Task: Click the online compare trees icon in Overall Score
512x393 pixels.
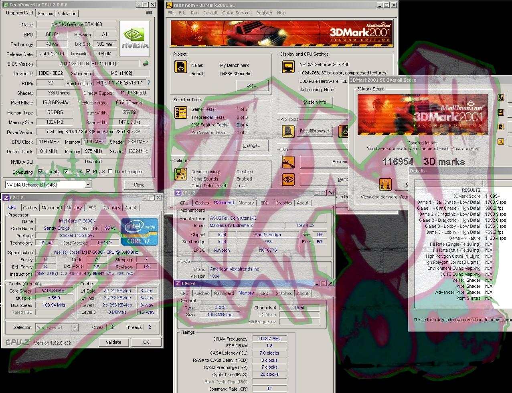Action: (x=385, y=184)
